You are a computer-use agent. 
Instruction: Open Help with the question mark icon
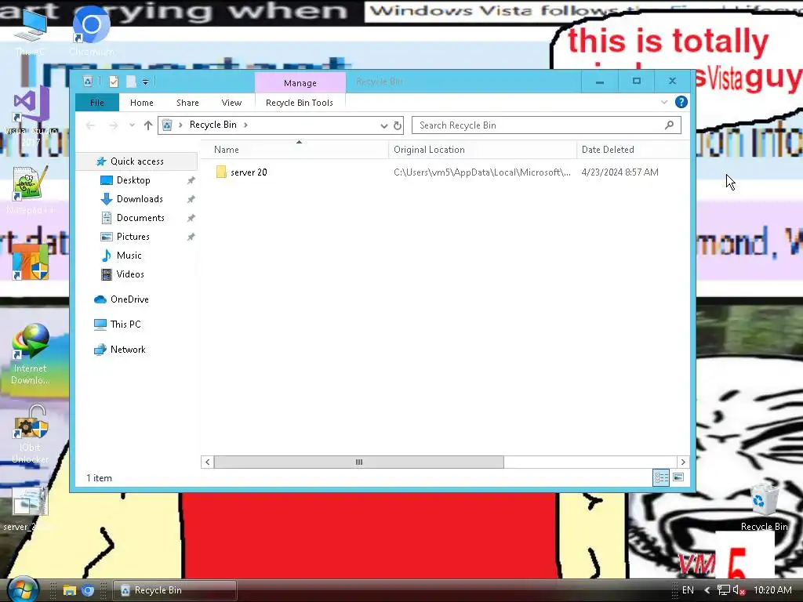[x=681, y=102]
